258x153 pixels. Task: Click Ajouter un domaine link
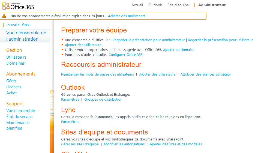179,50
